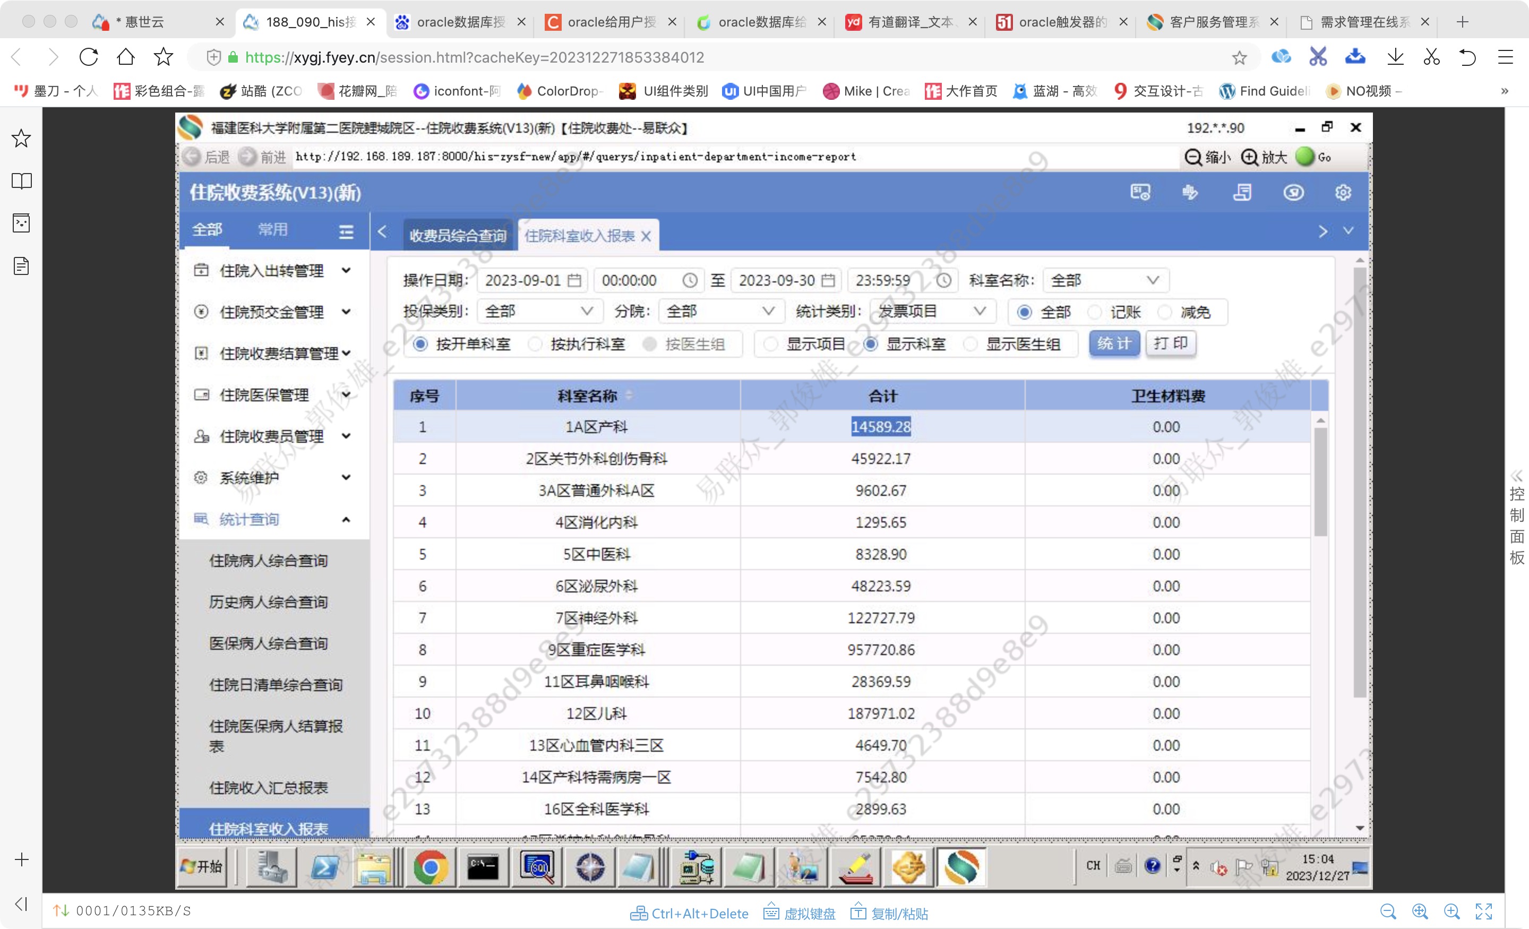Click the zoom in (放大) magnifier icon
This screenshot has width=1529, height=929.
tap(1249, 158)
